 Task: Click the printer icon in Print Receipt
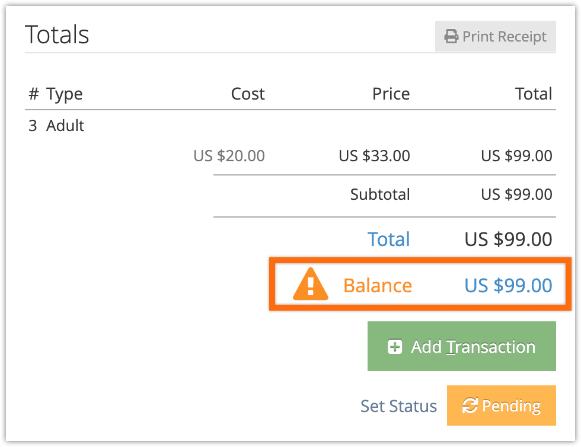tap(451, 36)
